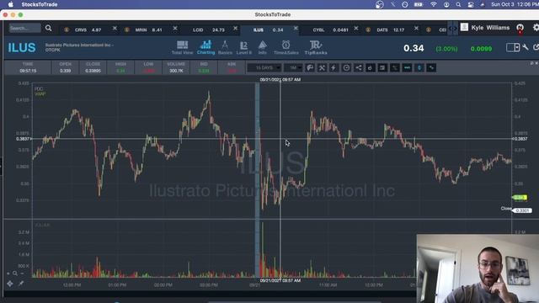Click the 0.34 last price value
The width and height of the screenshot is (539, 303).
414,48
